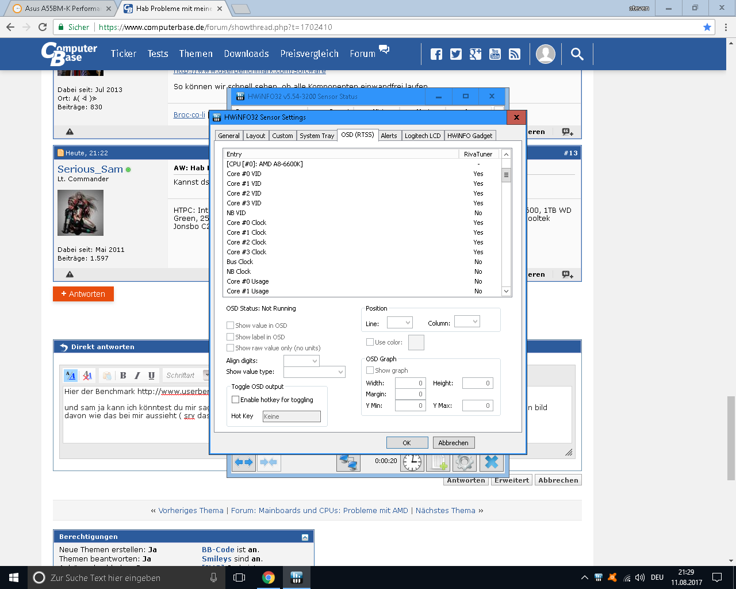
Task: Click the orange '+ Antworten' button
Action: [83, 294]
